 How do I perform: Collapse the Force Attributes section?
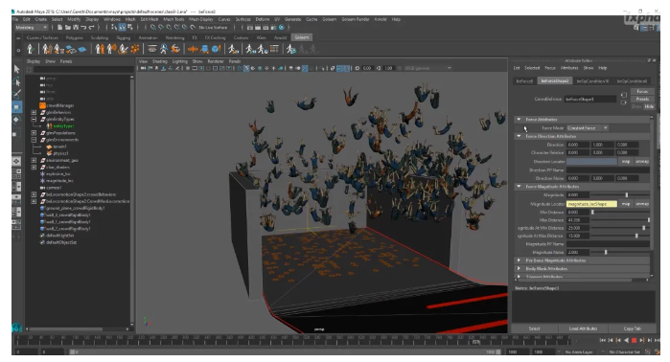point(519,120)
